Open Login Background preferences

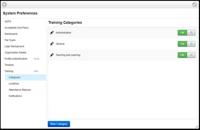click(14, 46)
